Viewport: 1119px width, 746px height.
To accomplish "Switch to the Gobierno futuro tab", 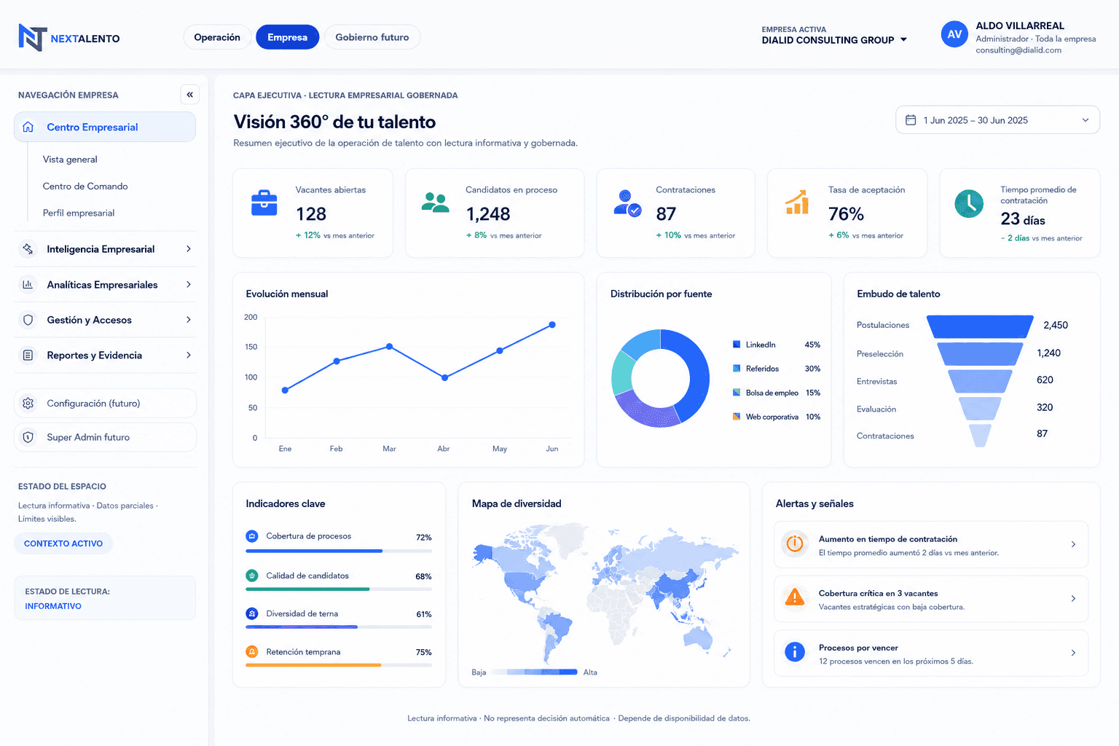I will [372, 37].
